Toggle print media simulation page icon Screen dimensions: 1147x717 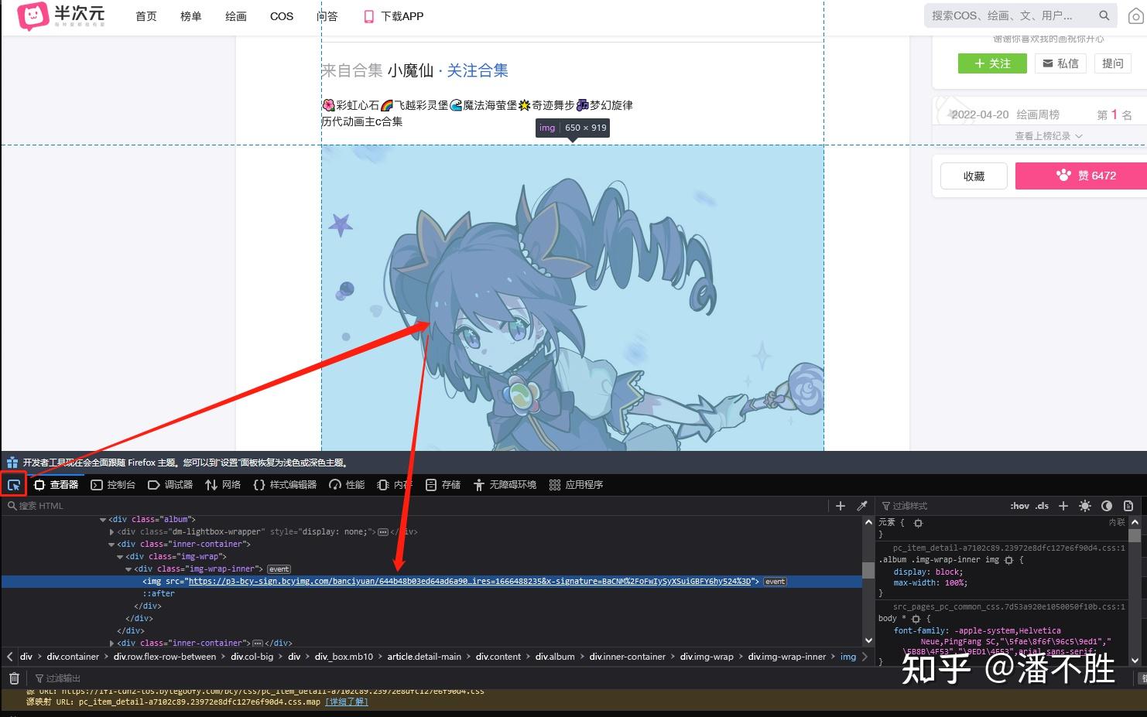[1128, 506]
